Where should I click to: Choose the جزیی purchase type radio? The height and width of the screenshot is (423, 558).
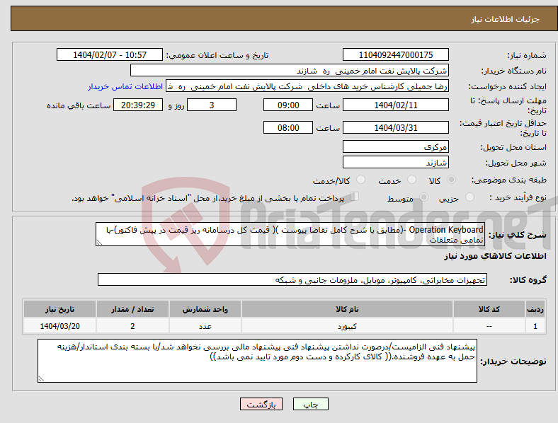click(x=469, y=197)
